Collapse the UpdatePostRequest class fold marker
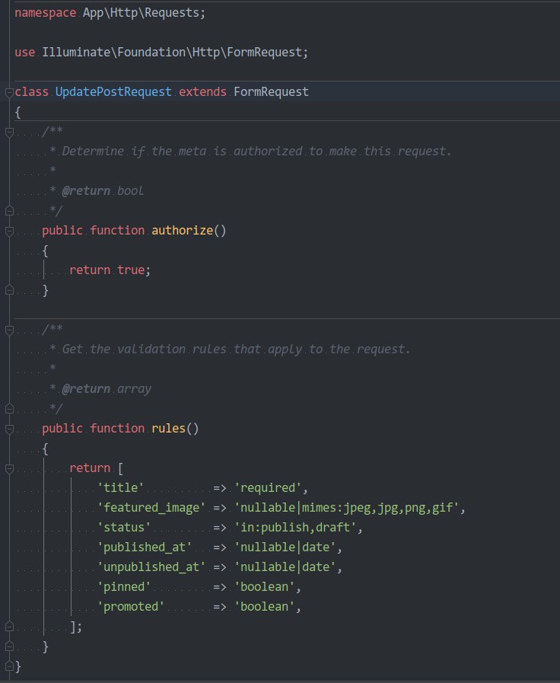Image resolution: width=560 pixels, height=683 pixels. [9, 92]
